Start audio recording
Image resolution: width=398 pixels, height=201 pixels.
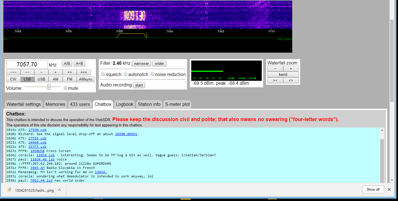pyautogui.click(x=139, y=85)
